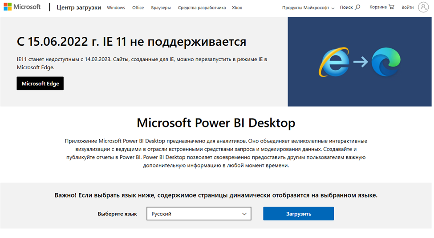Click the Выберите язык label
Viewport: 434px width, 238px height.
[117, 214]
